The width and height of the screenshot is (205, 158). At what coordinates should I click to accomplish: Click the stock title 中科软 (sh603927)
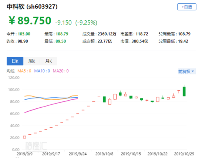pos(32,7)
